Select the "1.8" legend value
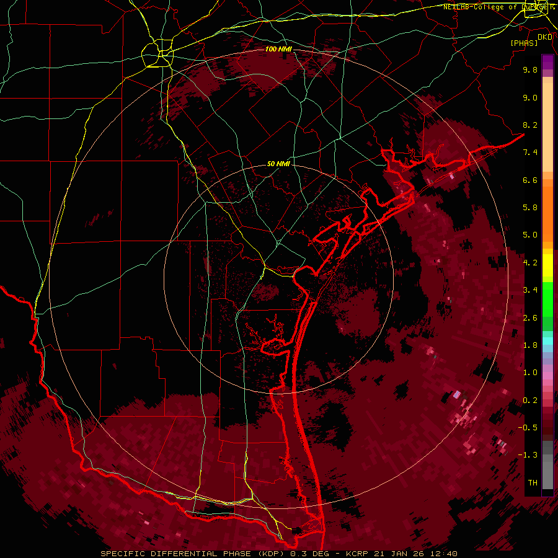The width and height of the screenshot is (558, 558). click(x=530, y=345)
